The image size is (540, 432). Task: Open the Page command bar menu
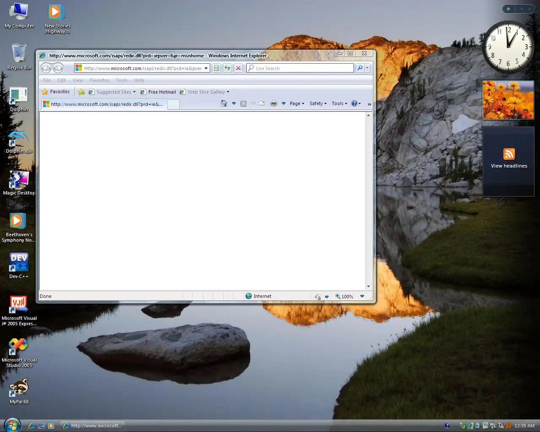tap(297, 103)
